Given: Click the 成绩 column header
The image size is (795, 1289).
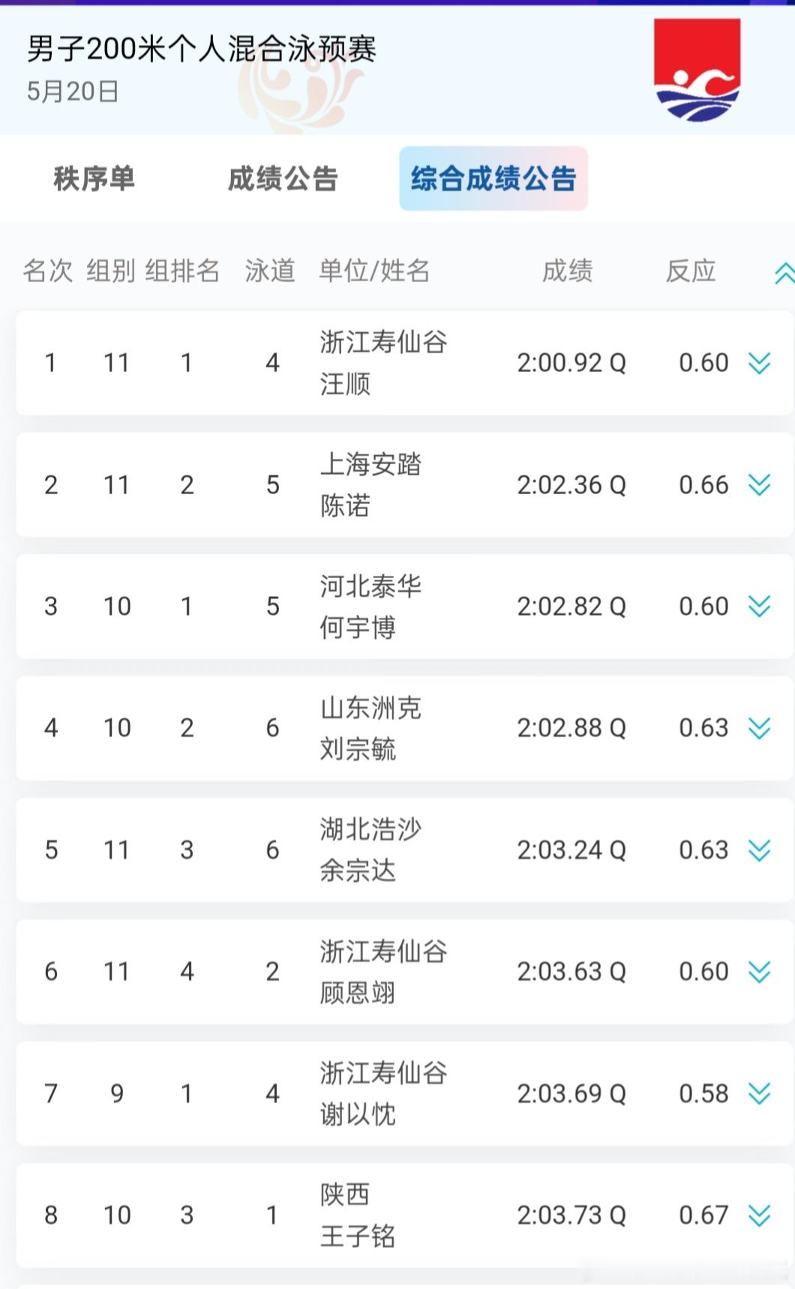Looking at the screenshot, I should (x=568, y=271).
